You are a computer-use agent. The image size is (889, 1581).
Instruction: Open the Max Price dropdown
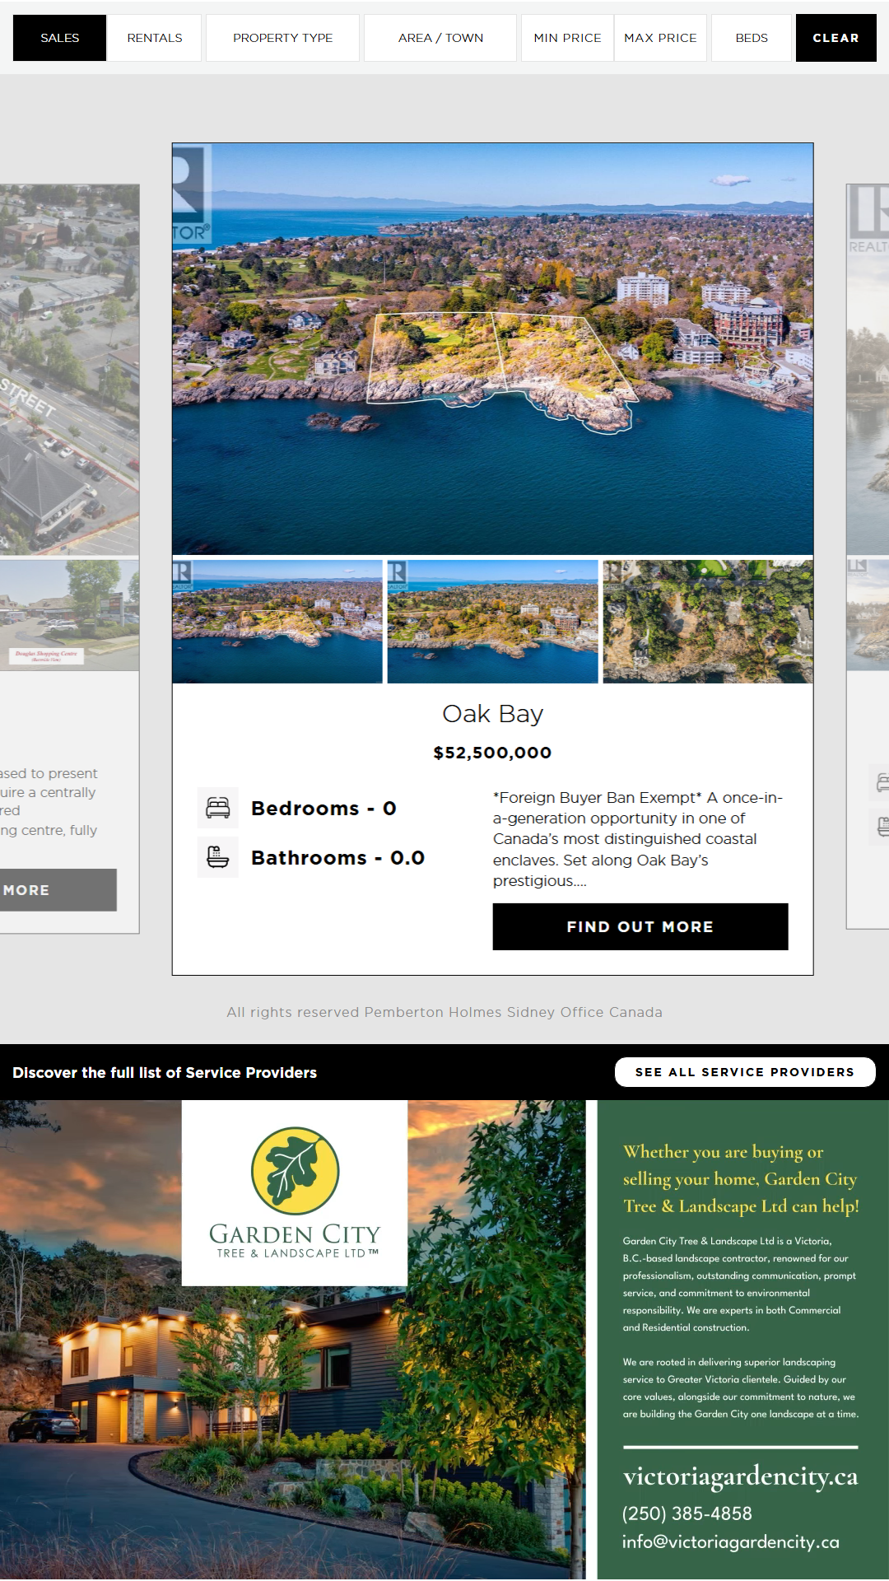point(660,38)
